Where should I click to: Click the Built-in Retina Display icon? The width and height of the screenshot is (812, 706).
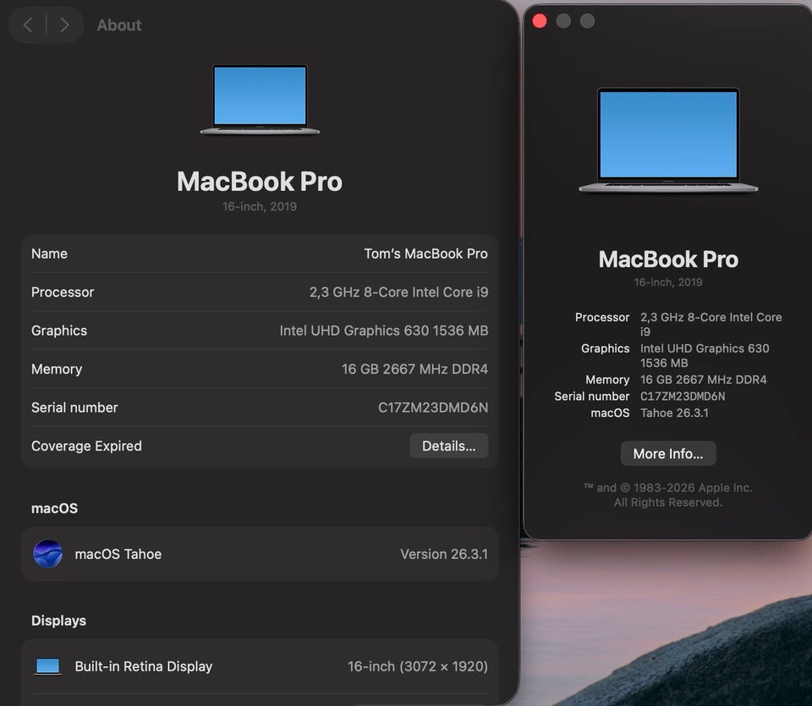47,666
